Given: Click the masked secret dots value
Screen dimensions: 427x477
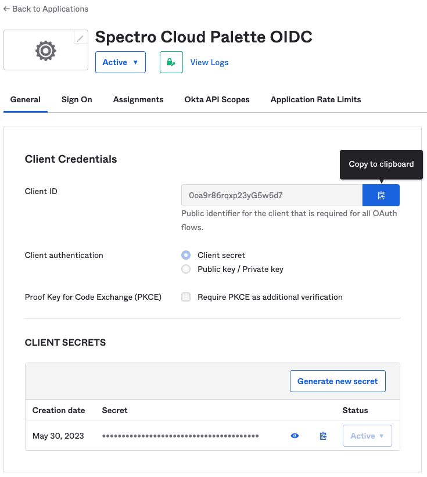Looking at the screenshot, I should pos(180,436).
